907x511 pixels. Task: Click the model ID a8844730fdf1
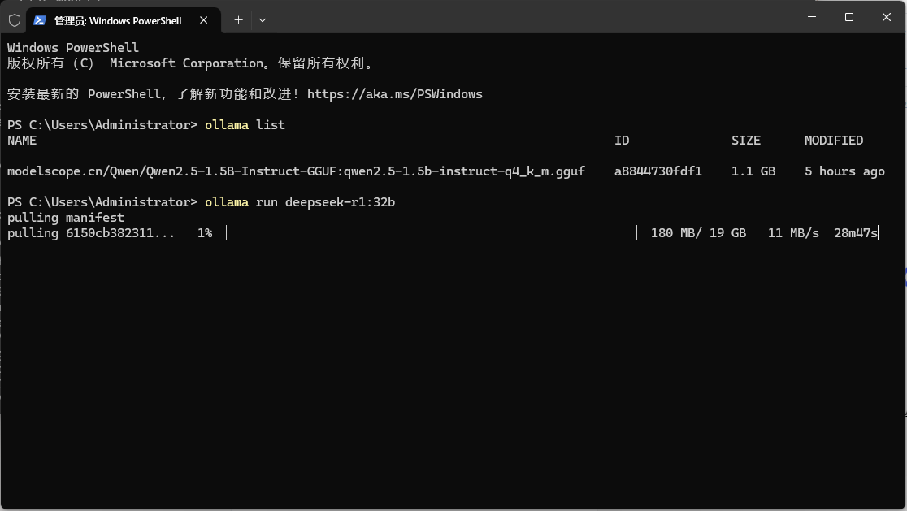coord(657,171)
